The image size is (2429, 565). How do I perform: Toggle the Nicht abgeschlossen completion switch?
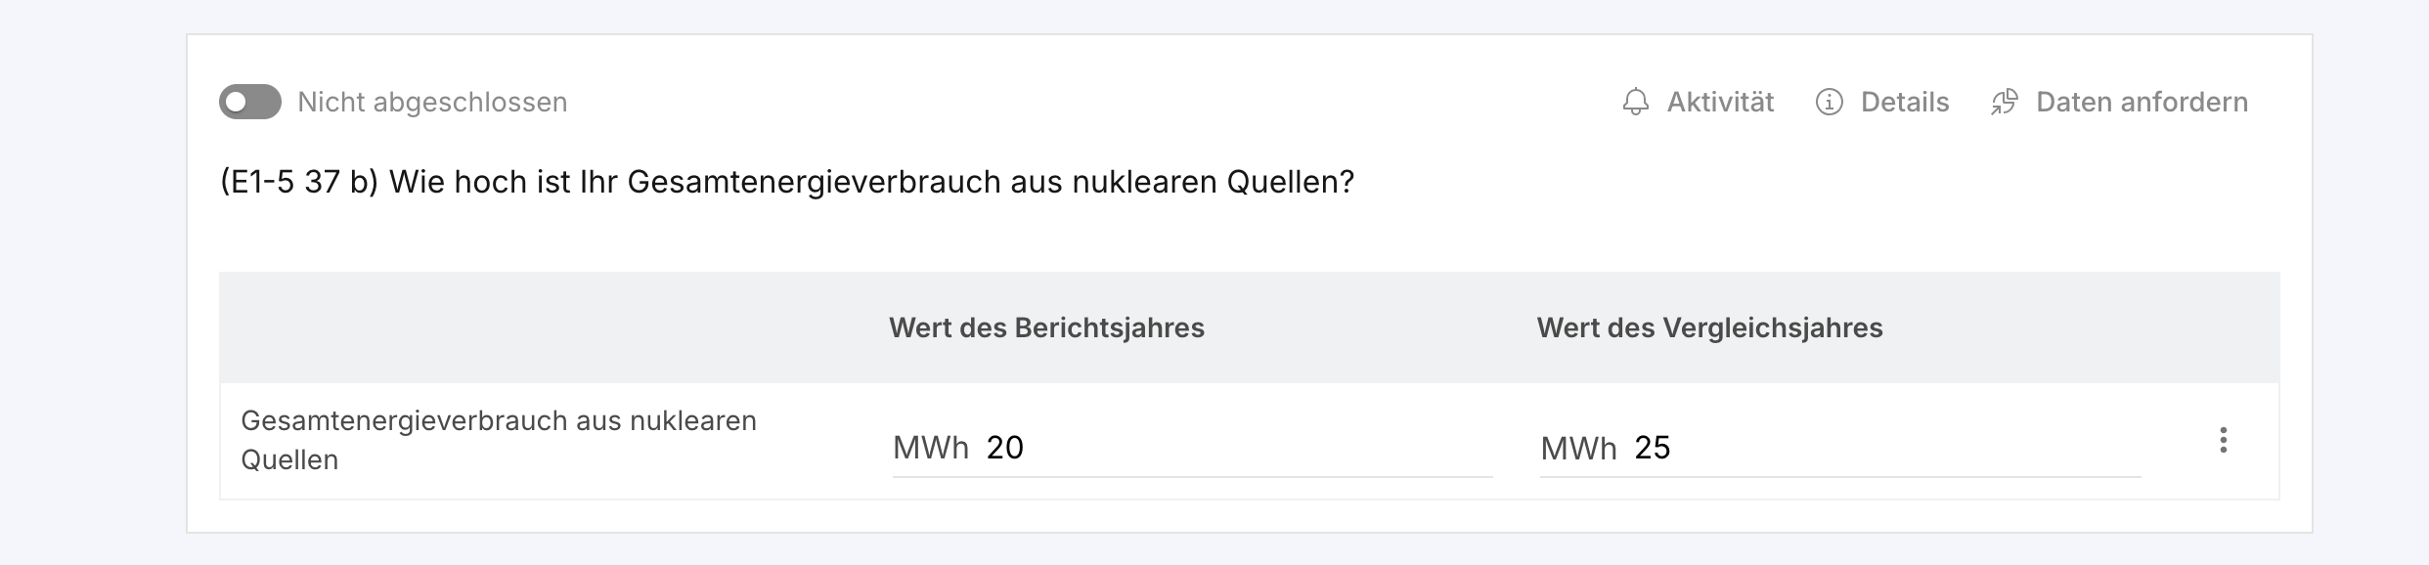point(250,102)
